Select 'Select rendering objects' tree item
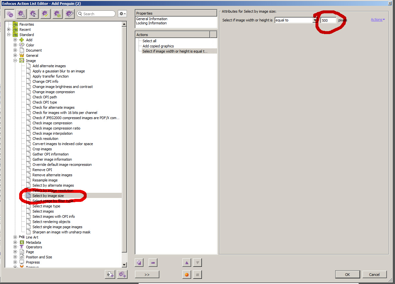The image size is (395, 284). click(51, 222)
